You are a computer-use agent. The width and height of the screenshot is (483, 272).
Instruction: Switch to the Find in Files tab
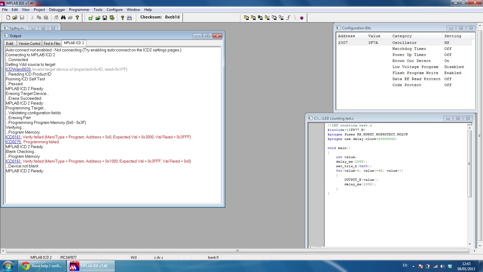click(52, 44)
